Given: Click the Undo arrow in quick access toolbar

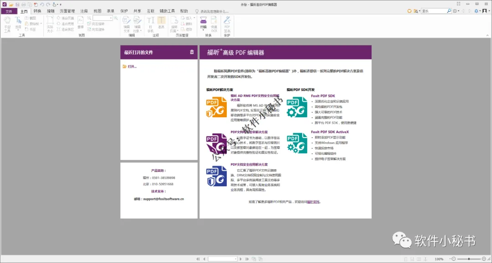Looking at the screenshot, I should pyautogui.click(x=42, y=5).
